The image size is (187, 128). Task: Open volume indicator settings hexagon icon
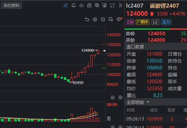tap(120, 97)
